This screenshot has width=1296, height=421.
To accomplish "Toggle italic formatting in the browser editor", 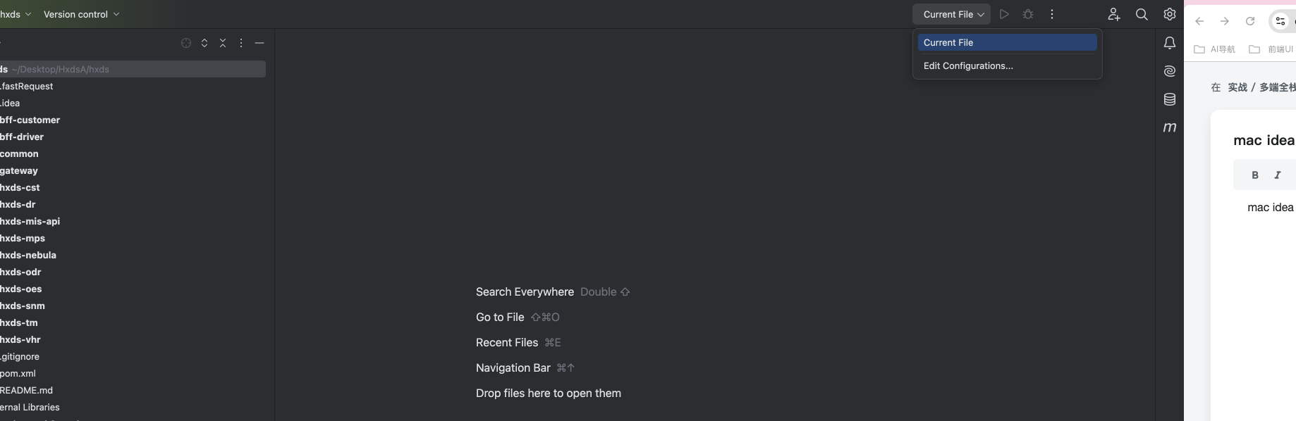I will (x=1278, y=175).
